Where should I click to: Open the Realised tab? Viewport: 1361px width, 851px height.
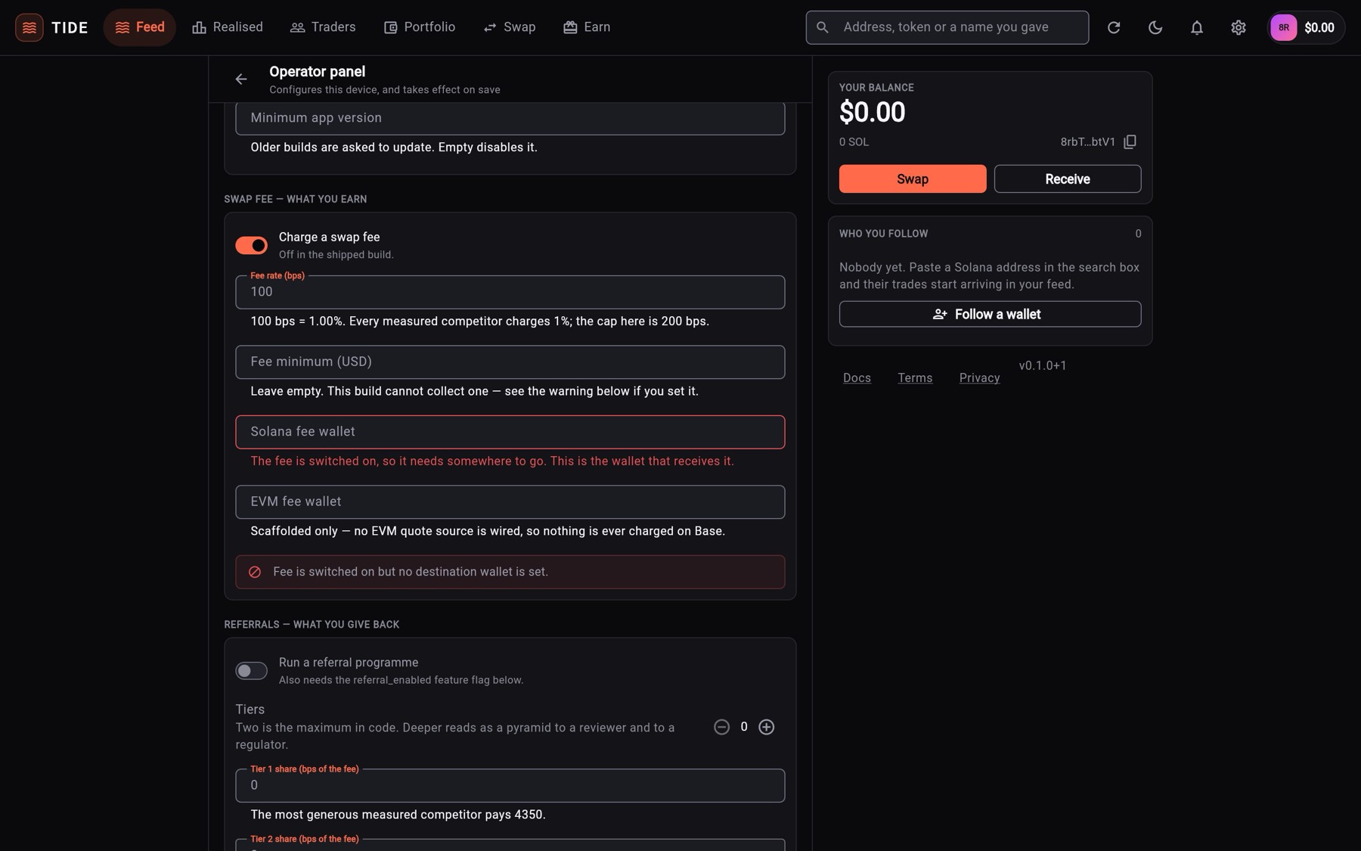[x=228, y=27]
